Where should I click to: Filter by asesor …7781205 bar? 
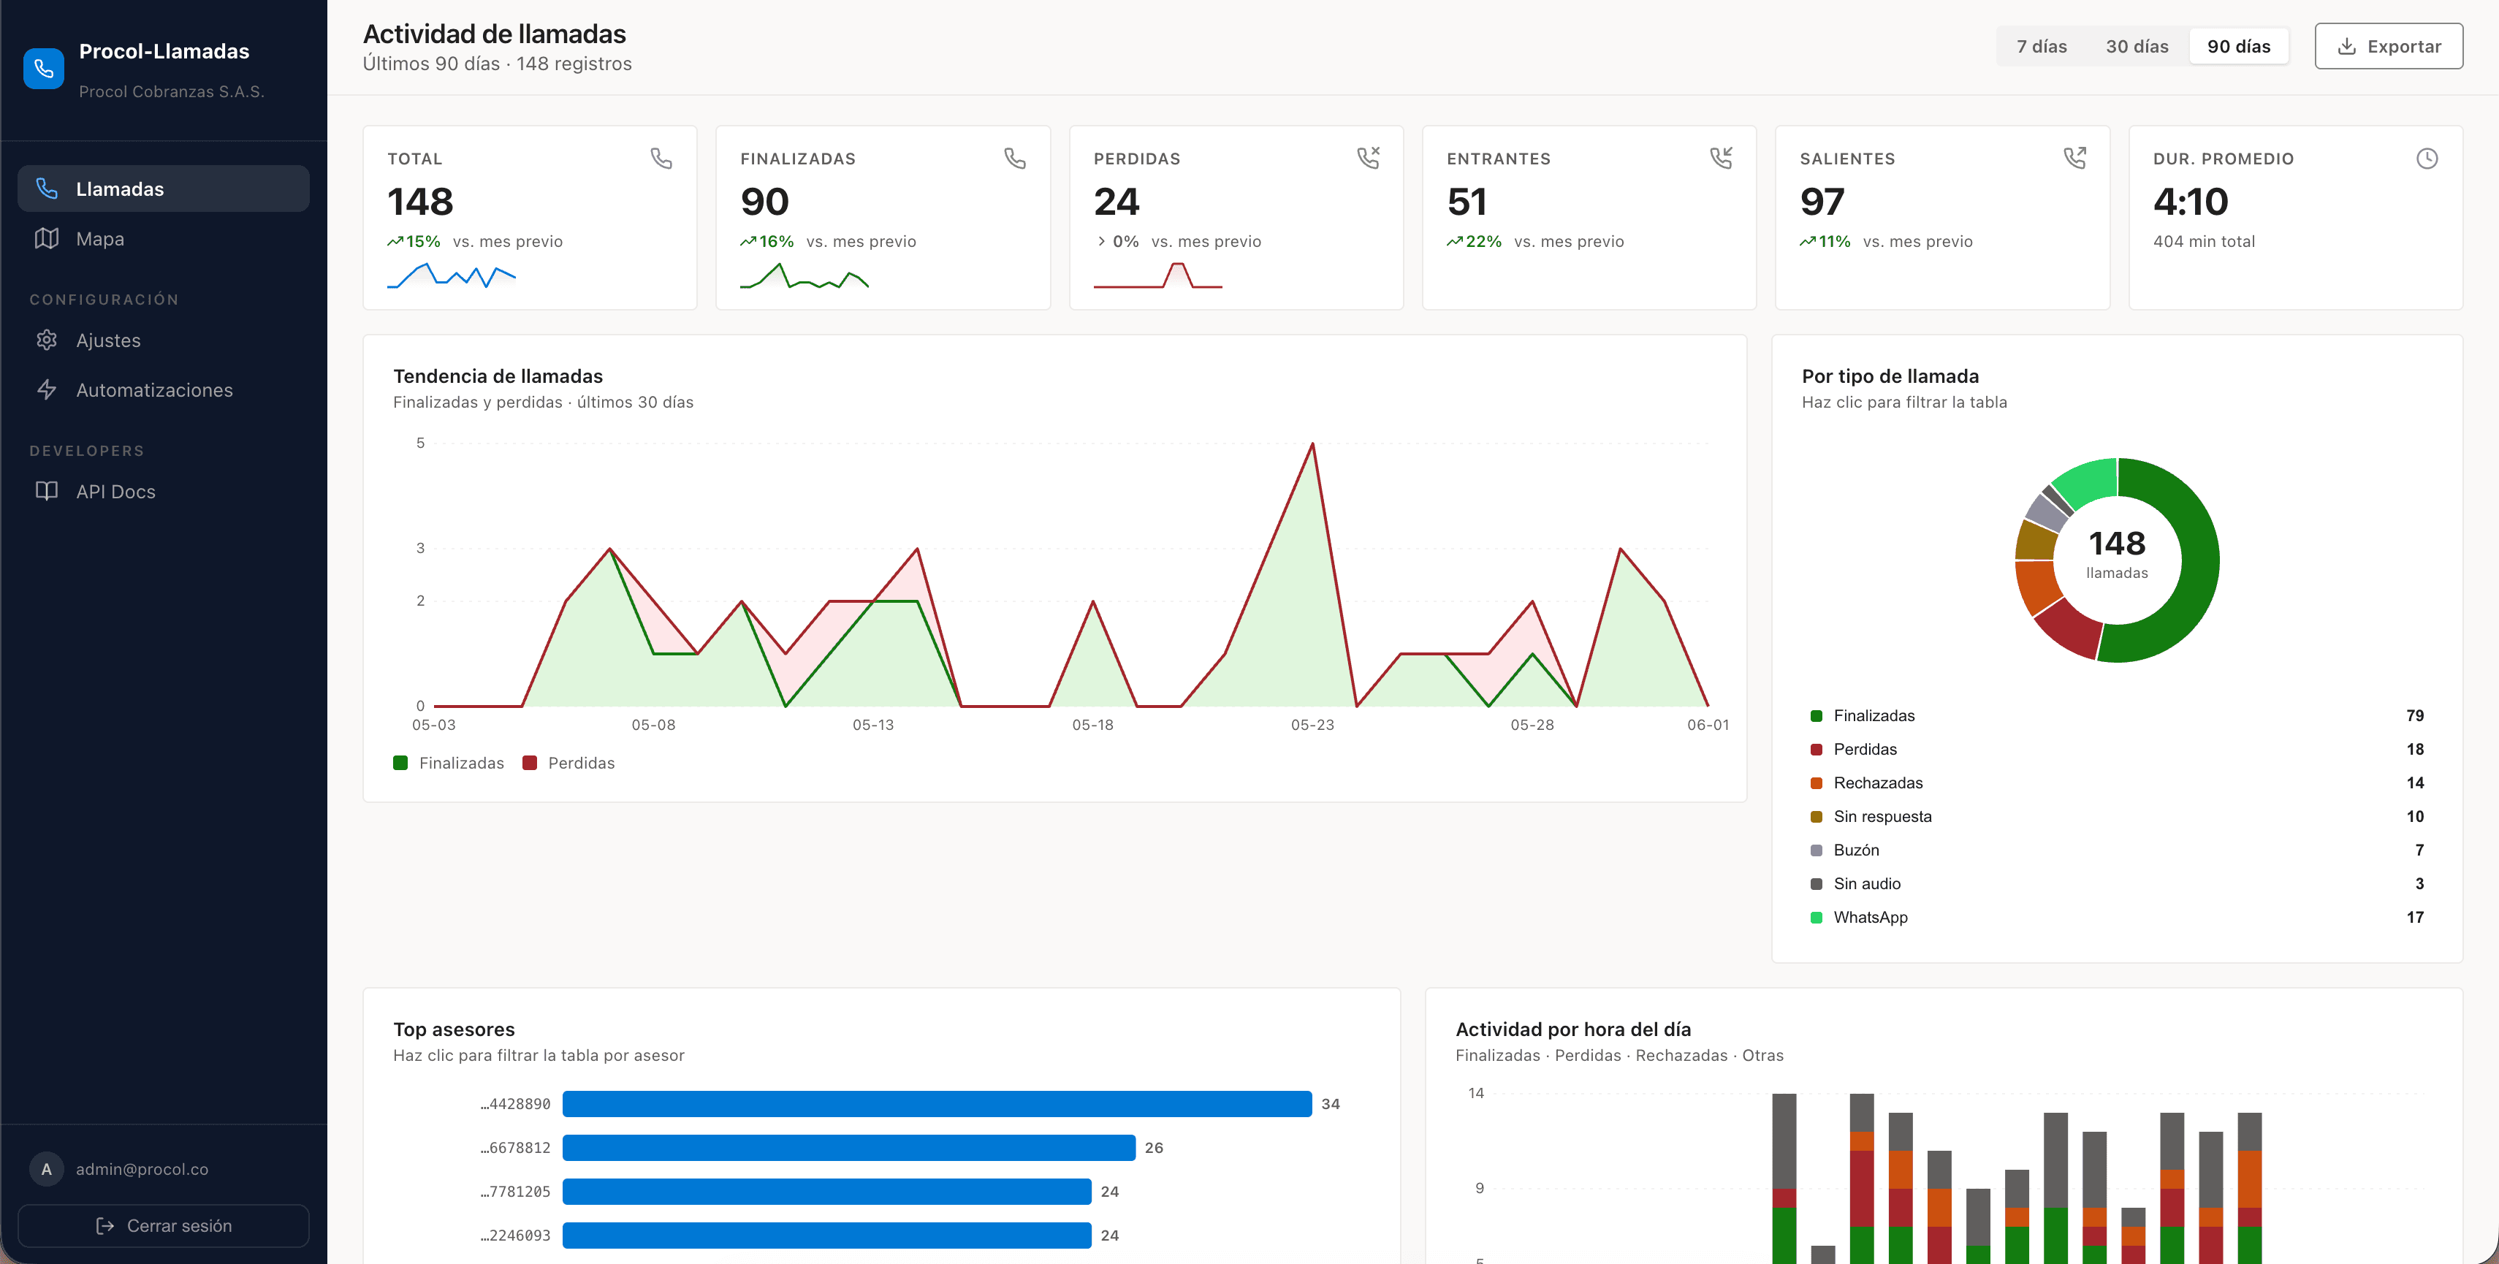[x=826, y=1191]
